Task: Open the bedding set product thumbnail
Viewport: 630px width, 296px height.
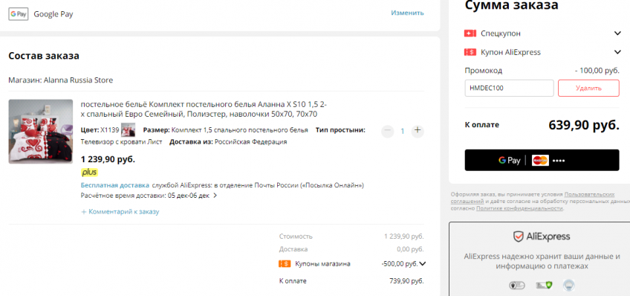Action: click(41, 132)
